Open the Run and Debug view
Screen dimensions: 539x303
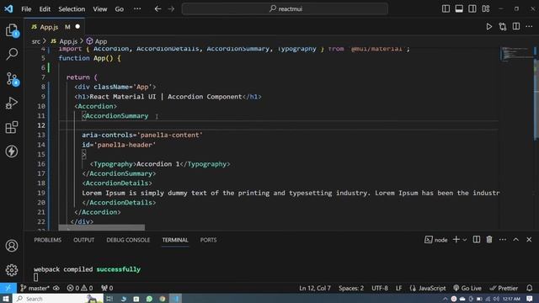[12, 103]
